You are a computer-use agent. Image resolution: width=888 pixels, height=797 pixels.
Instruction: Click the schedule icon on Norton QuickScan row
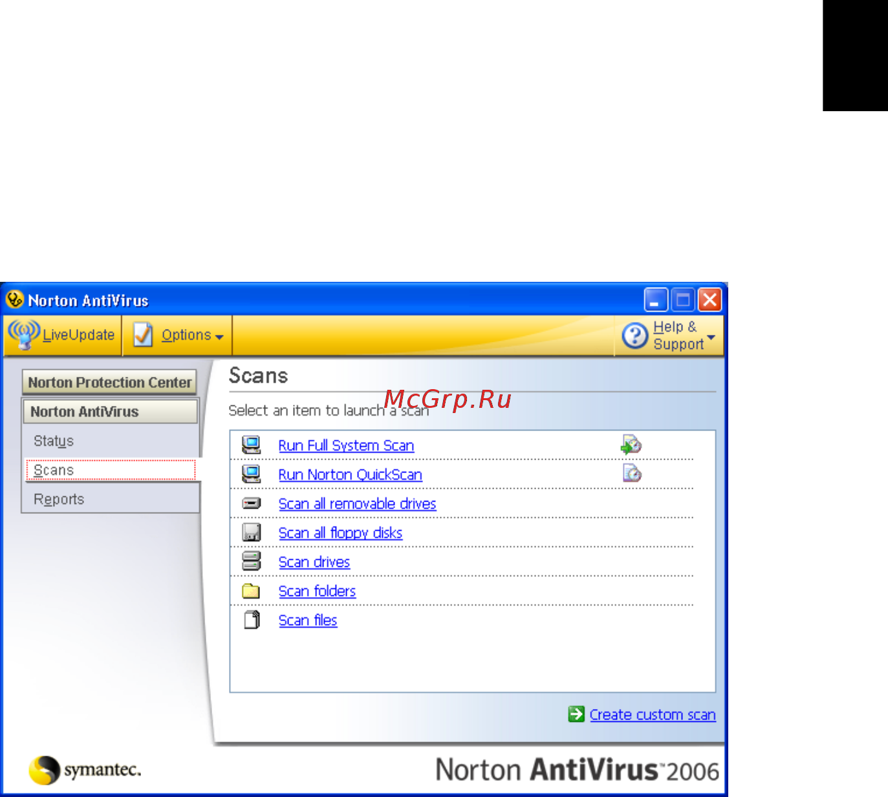[x=632, y=473]
